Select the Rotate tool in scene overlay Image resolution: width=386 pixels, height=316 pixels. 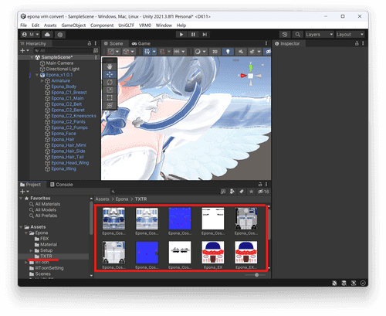(110, 82)
